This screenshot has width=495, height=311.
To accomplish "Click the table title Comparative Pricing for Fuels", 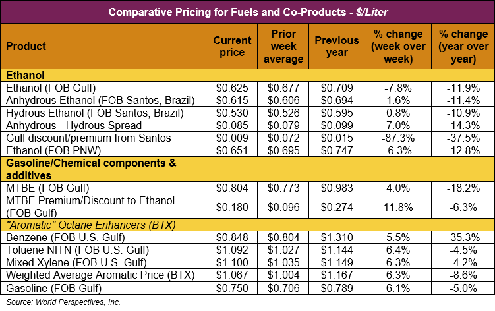I will [x=247, y=12].
